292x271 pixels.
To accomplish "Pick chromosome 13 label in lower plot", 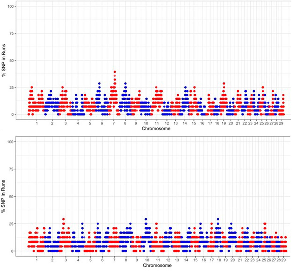I will [177, 260].
